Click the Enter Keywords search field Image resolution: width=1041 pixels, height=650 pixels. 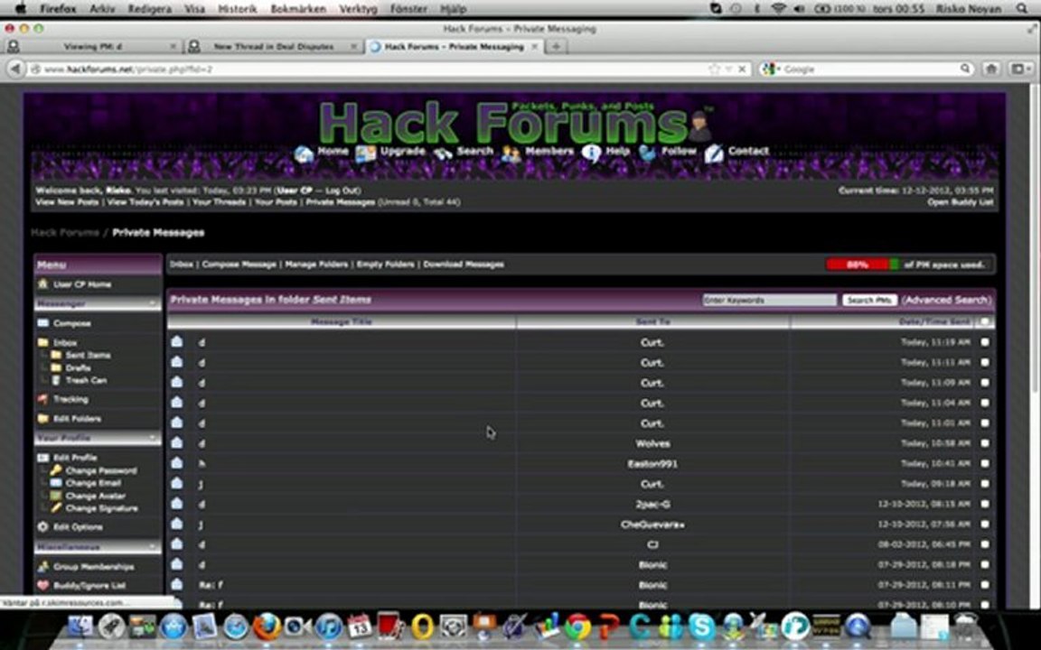coord(770,301)
